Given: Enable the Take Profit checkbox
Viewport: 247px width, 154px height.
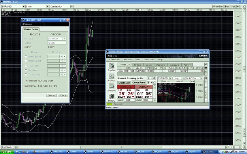Looking at the screenshot, I should [x=26, y=66].
